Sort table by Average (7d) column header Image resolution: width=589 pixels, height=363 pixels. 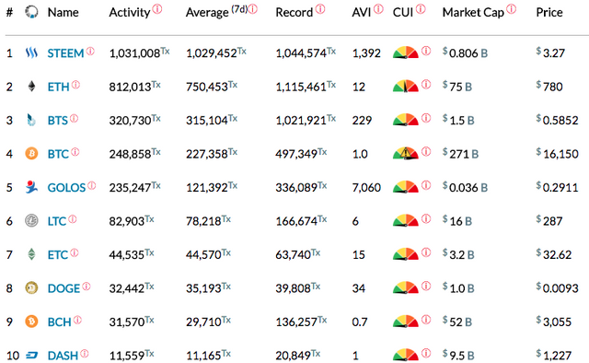[x=217, y=12]
